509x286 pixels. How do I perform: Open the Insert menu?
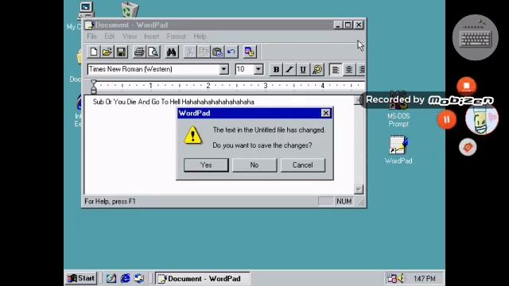coord(152,37)
